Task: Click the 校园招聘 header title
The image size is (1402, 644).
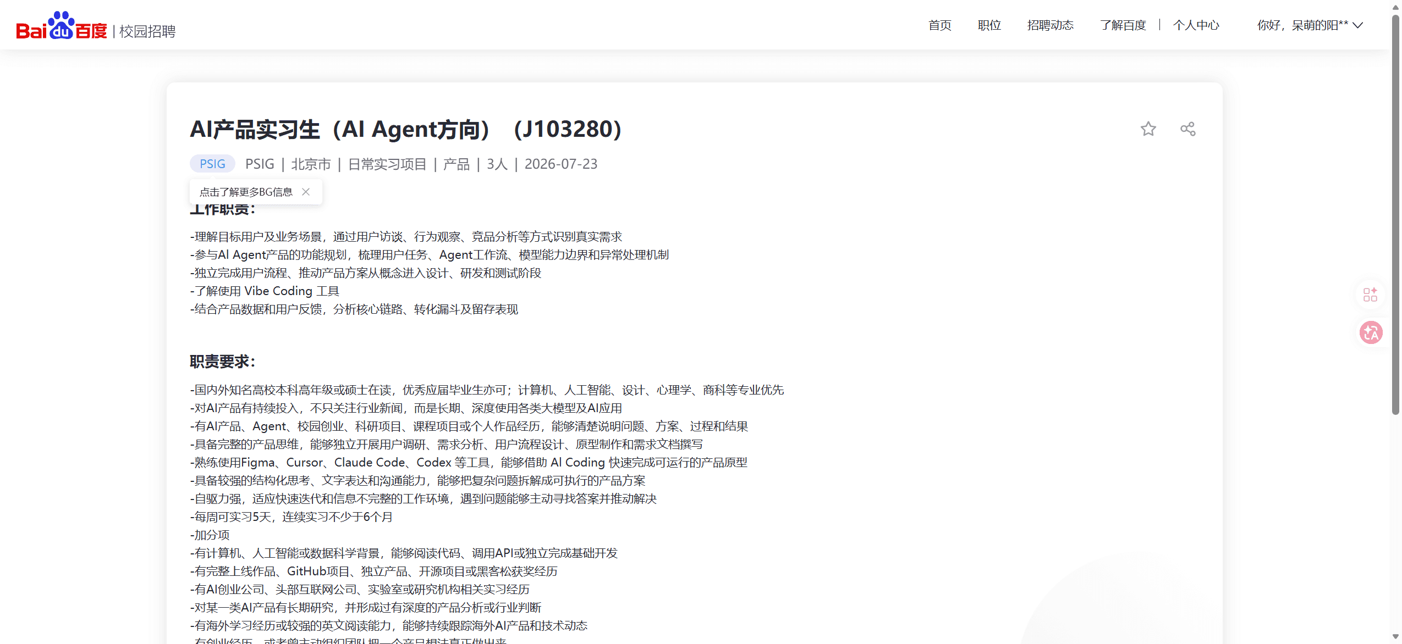Action: click(x=147, y=31)
